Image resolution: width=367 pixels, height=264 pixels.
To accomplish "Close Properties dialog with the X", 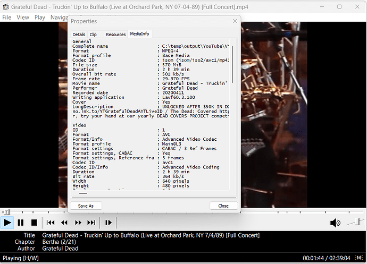I will click(235, 21).
